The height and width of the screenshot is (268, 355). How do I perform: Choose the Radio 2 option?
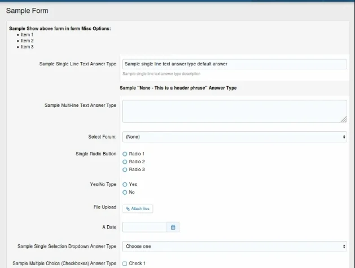(x=125, y=162)
